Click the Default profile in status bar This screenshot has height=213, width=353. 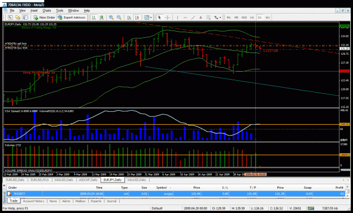(x=157, y=208)
